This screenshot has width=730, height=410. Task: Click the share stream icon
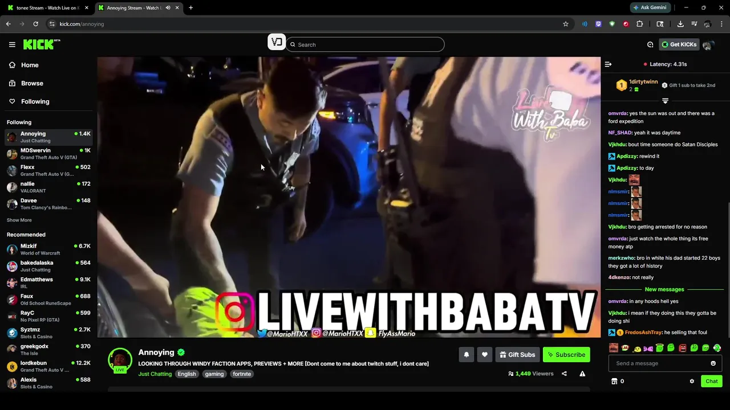(564, 374)
